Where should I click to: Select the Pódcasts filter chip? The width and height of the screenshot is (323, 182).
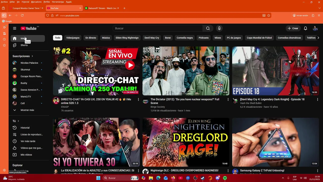204,38
